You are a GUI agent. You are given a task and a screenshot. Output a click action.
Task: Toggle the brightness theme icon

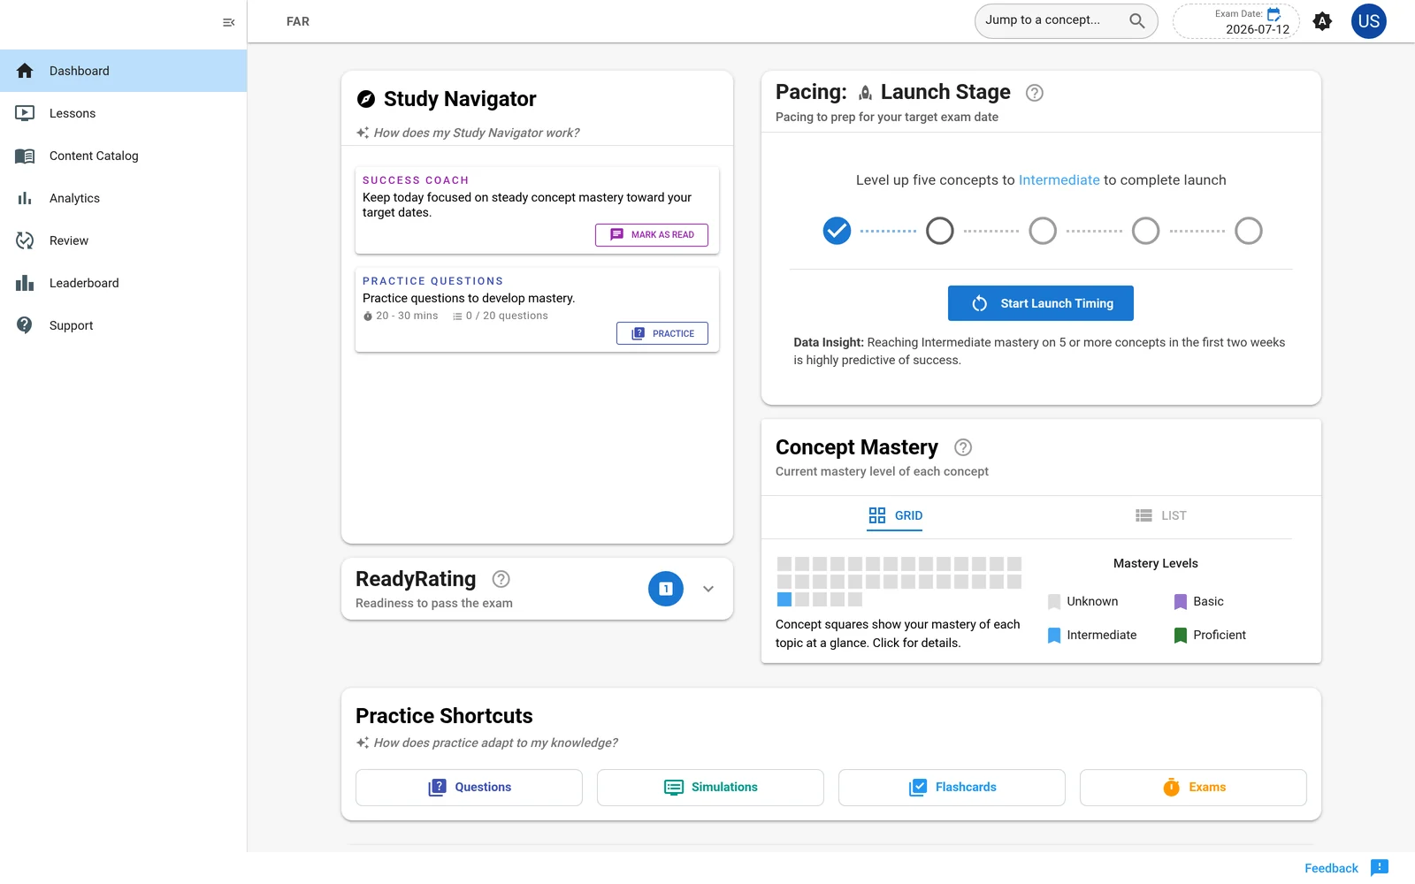click(1322, 21)
